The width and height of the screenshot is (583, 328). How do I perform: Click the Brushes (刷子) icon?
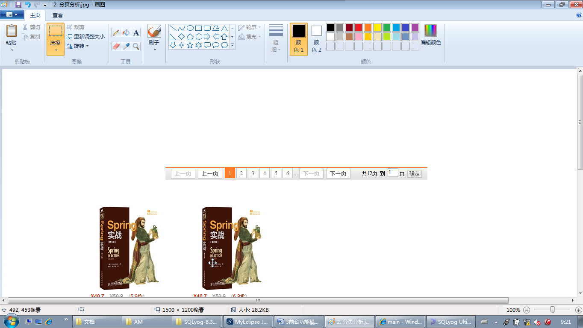click(x=154, y=31)
